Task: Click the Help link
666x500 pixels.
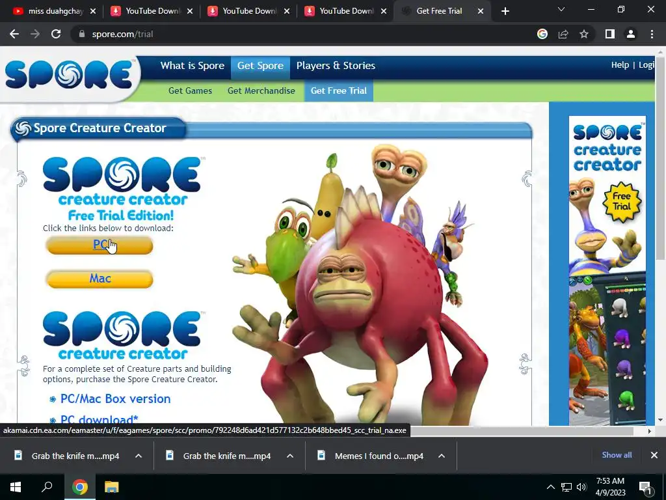Action: 620,65
